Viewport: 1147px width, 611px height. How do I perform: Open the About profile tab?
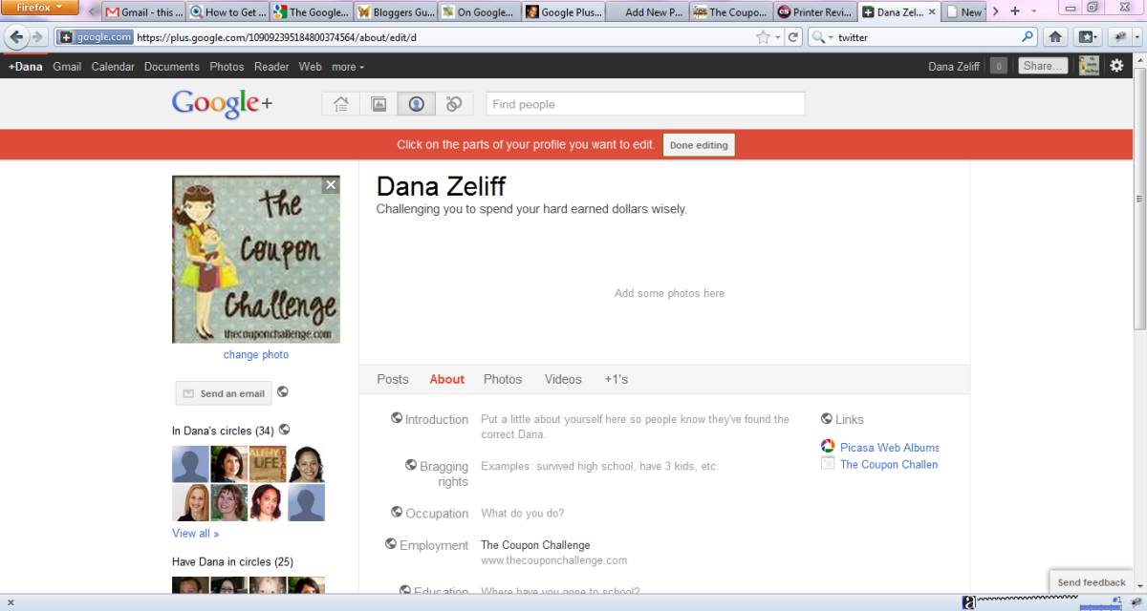click(446, 379)
